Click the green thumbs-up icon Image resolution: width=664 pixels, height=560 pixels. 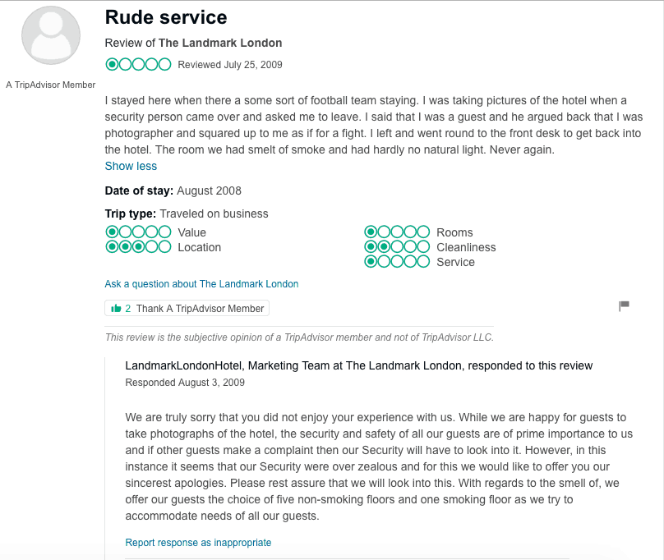click(x=116, y=309)
